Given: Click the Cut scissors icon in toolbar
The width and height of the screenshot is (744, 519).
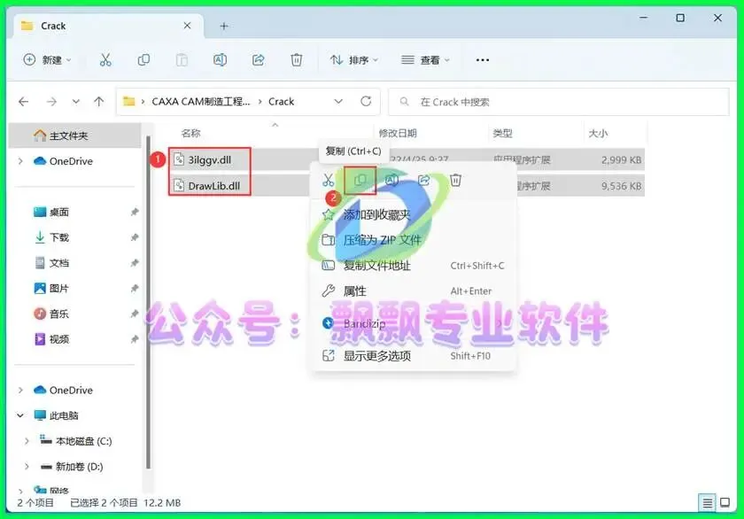Looking at the screenshot, I should [x=105, y=59].
